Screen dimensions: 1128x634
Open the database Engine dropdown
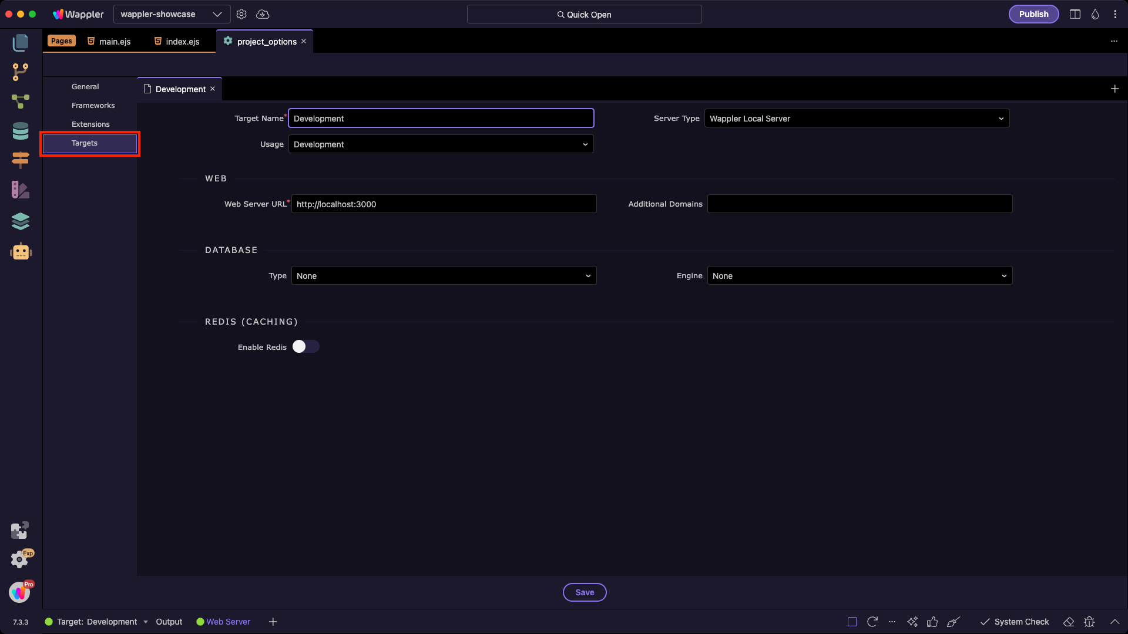click(x=860, y=276)
